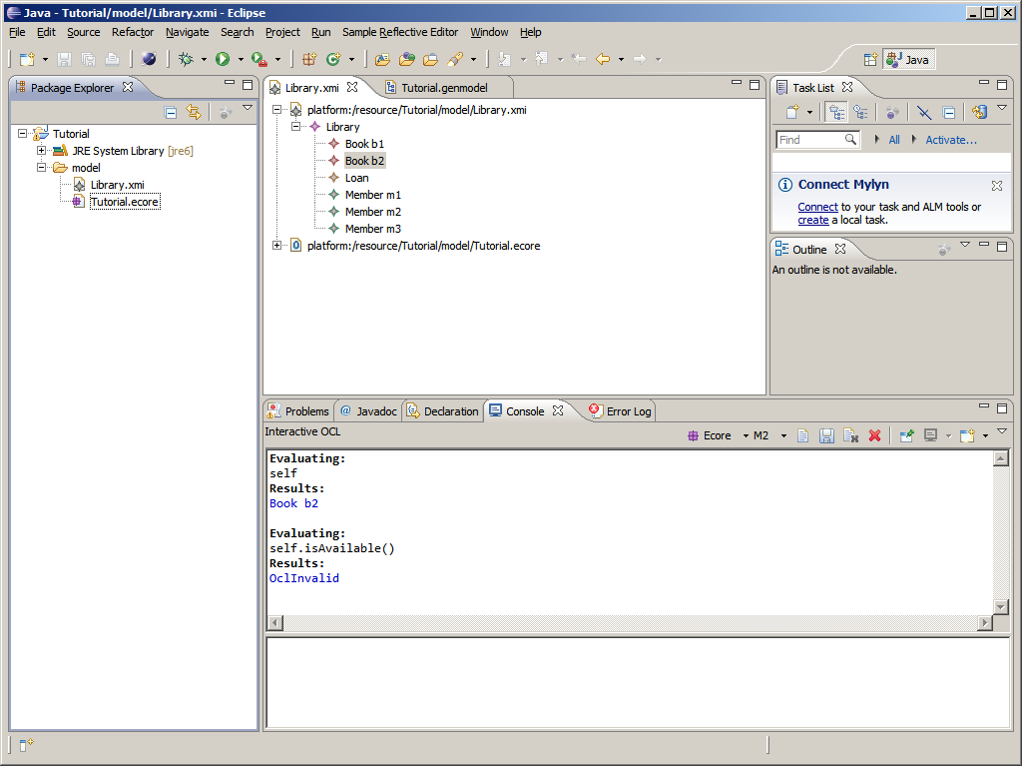Toggle Link with Editor in Package Explorer
This screenshot has height=766, width=1022.
click(194, 112)
